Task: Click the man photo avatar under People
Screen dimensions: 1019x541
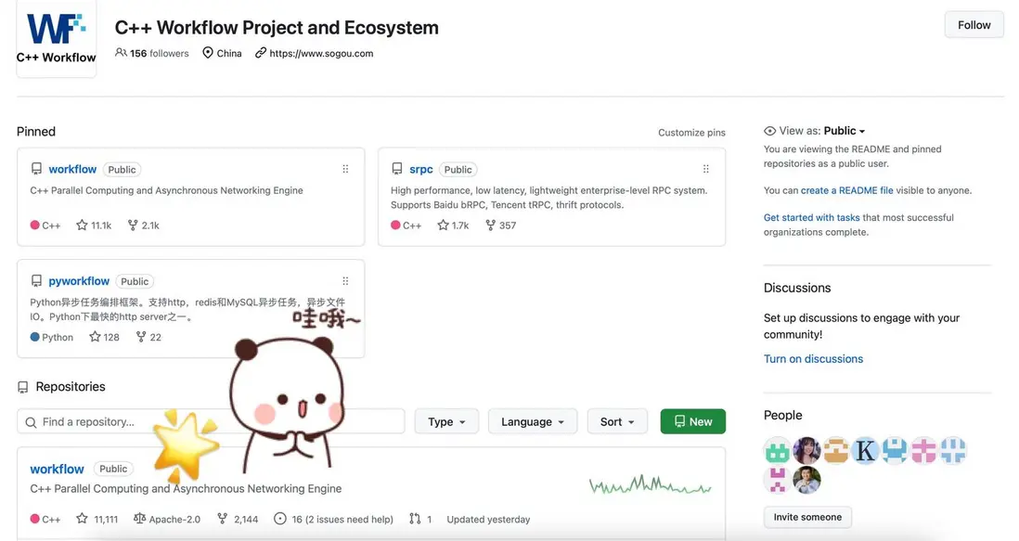Action: coord(806,480)
